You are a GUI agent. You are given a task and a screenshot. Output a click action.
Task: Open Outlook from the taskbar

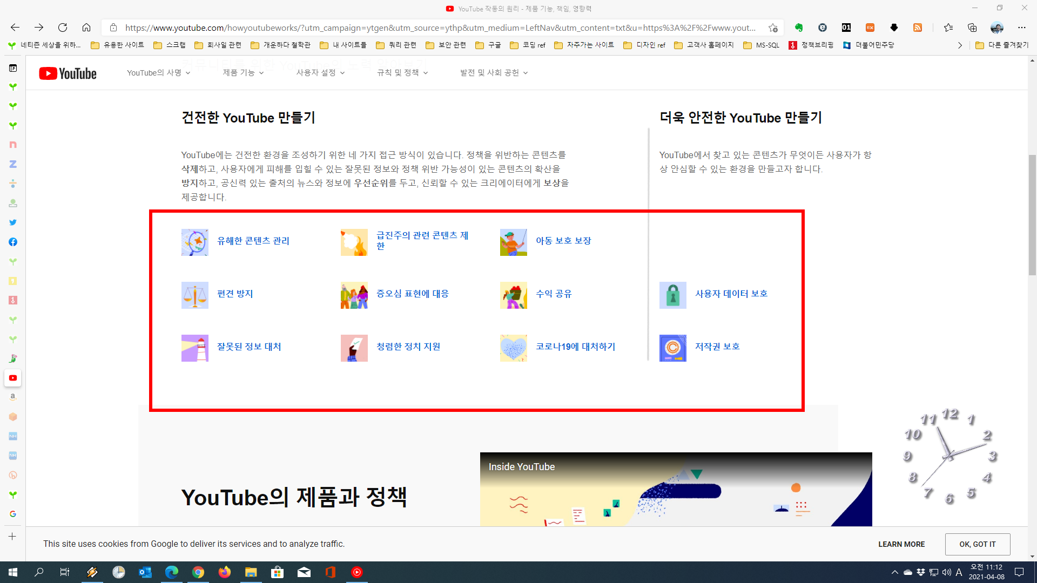145,572
